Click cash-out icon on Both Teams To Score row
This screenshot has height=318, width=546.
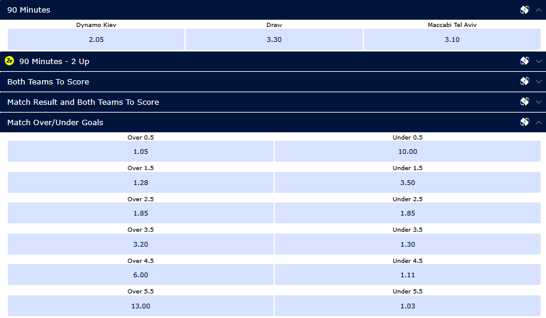click(x=524, y=81)
